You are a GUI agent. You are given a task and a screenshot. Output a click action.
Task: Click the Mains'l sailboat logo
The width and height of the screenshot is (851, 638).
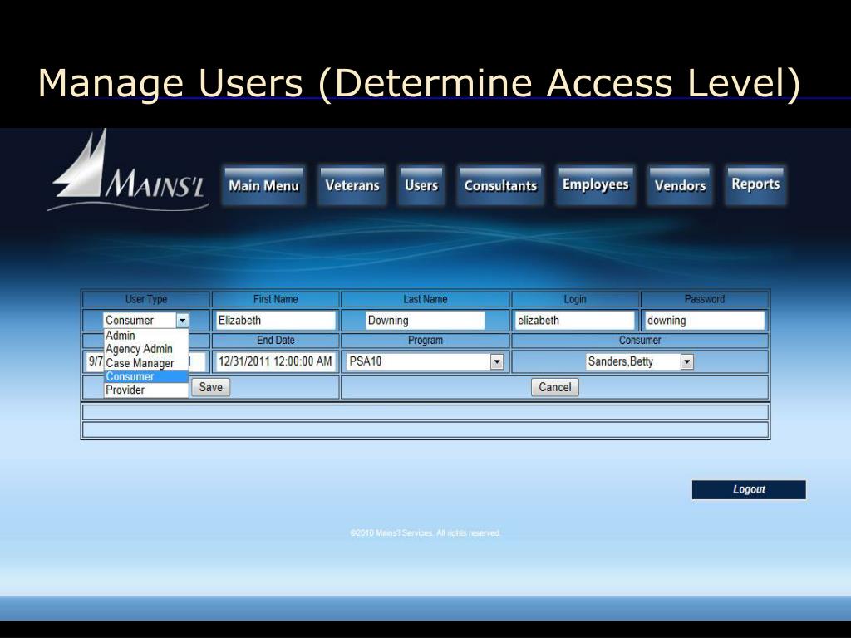point(128,171)
